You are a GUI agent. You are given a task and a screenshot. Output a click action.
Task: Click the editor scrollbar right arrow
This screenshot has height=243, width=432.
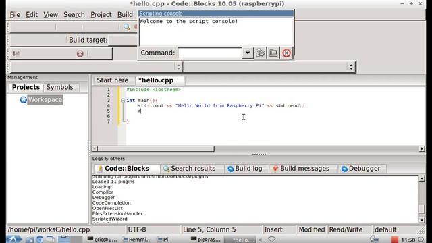422,148
